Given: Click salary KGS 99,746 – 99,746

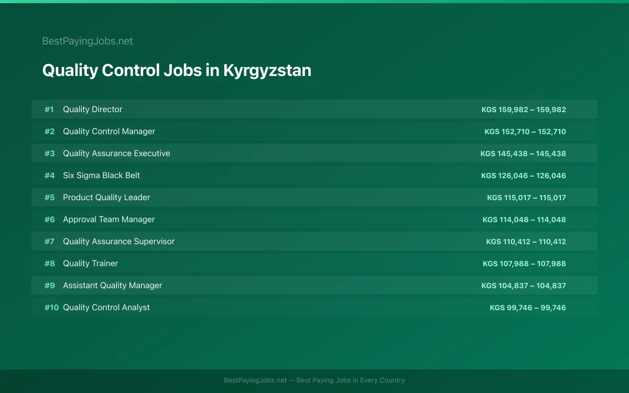Looking at the screenshot, I should (x=528, y=308).
